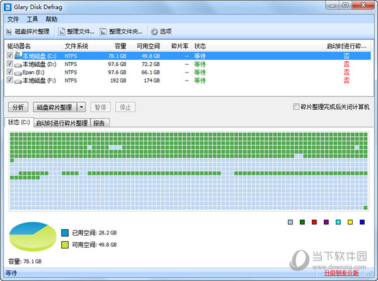
Task: Click 等待 status in F: row
Action: point(200,81)
